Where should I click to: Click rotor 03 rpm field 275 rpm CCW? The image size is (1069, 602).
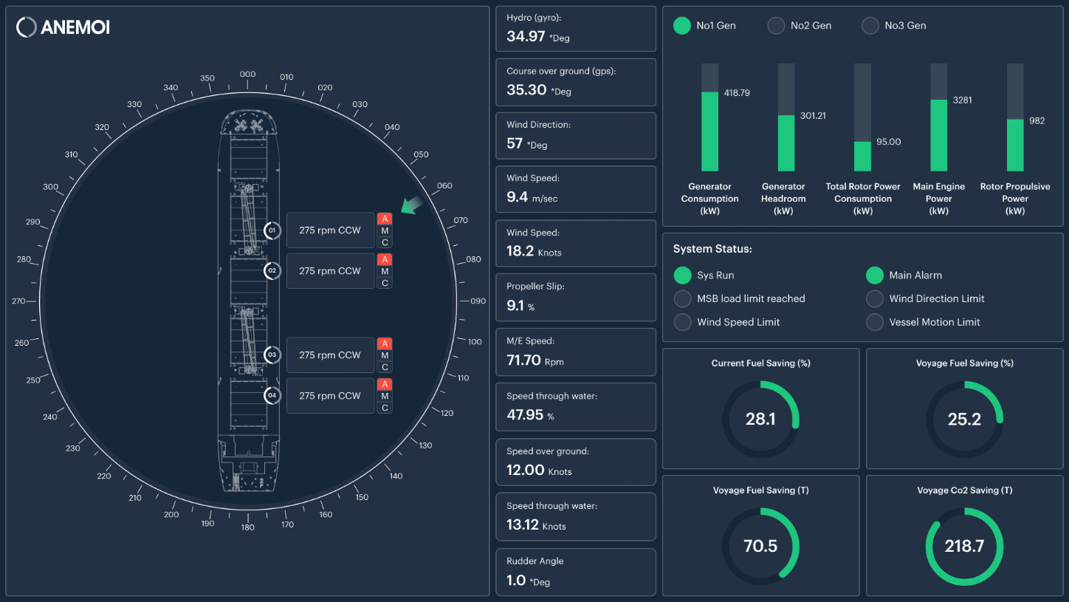tap(330, 355)
